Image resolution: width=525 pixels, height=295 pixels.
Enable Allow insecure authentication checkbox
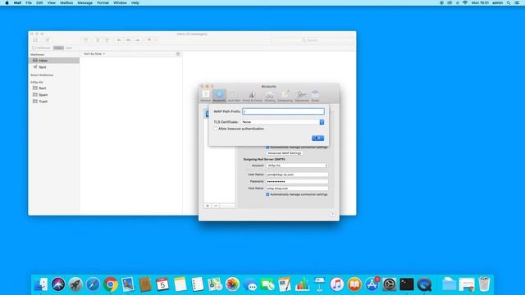point(216,129)
